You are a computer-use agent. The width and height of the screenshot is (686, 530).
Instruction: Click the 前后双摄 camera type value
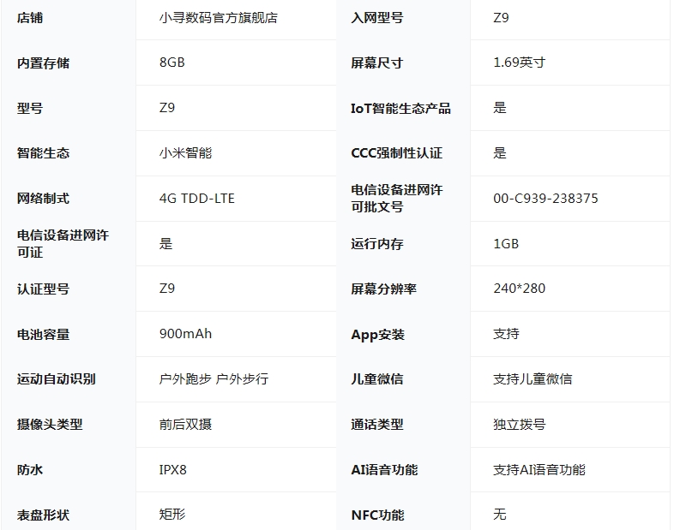[x=185, y=424]
